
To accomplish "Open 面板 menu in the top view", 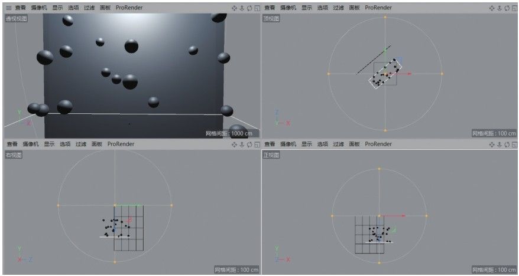I will (355, 8).
